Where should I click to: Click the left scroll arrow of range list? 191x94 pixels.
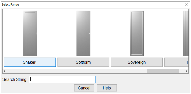pos(5,71)
